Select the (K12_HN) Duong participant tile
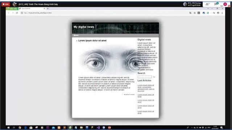This screenshot has width=232, height=130. click(x=192, y=4)
